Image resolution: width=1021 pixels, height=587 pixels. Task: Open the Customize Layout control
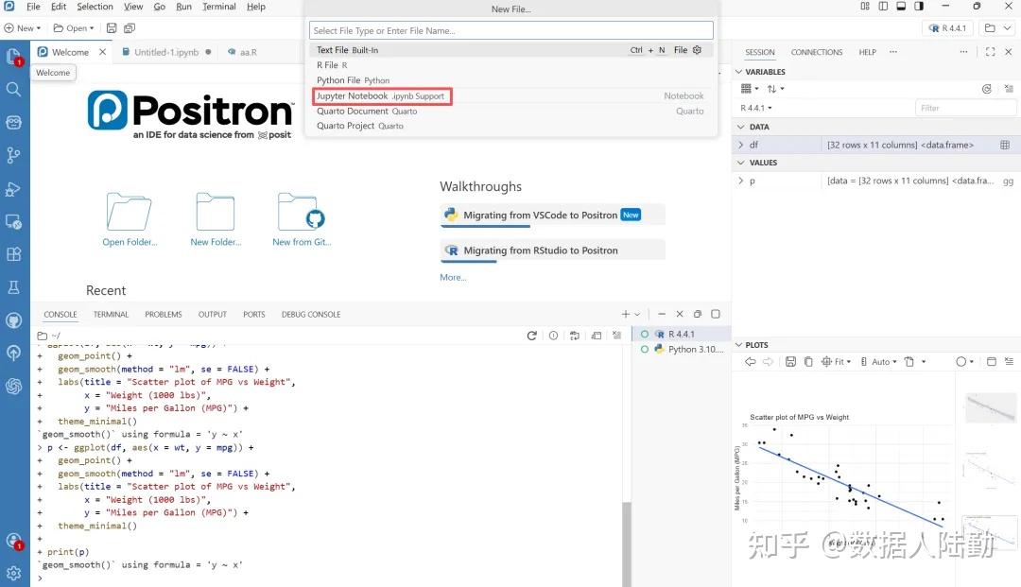click(865, 7)
